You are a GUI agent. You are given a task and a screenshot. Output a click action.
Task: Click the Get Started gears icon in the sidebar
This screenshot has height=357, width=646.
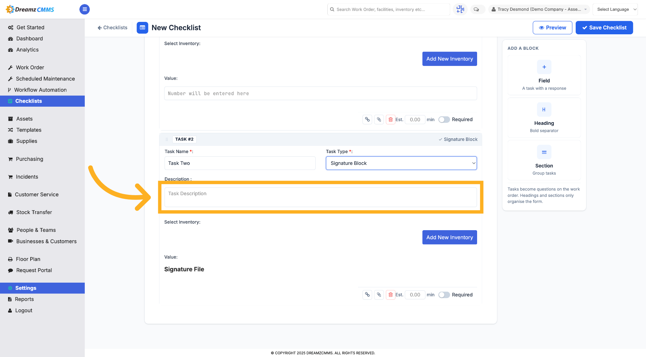point(11,28)
